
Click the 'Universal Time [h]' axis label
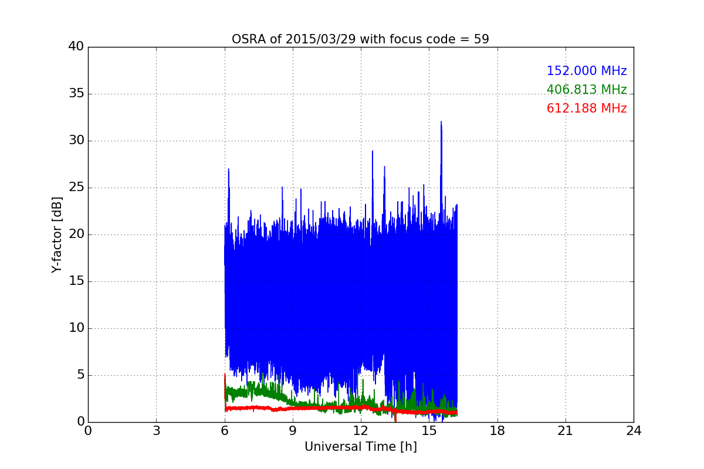tap(360, 447)
